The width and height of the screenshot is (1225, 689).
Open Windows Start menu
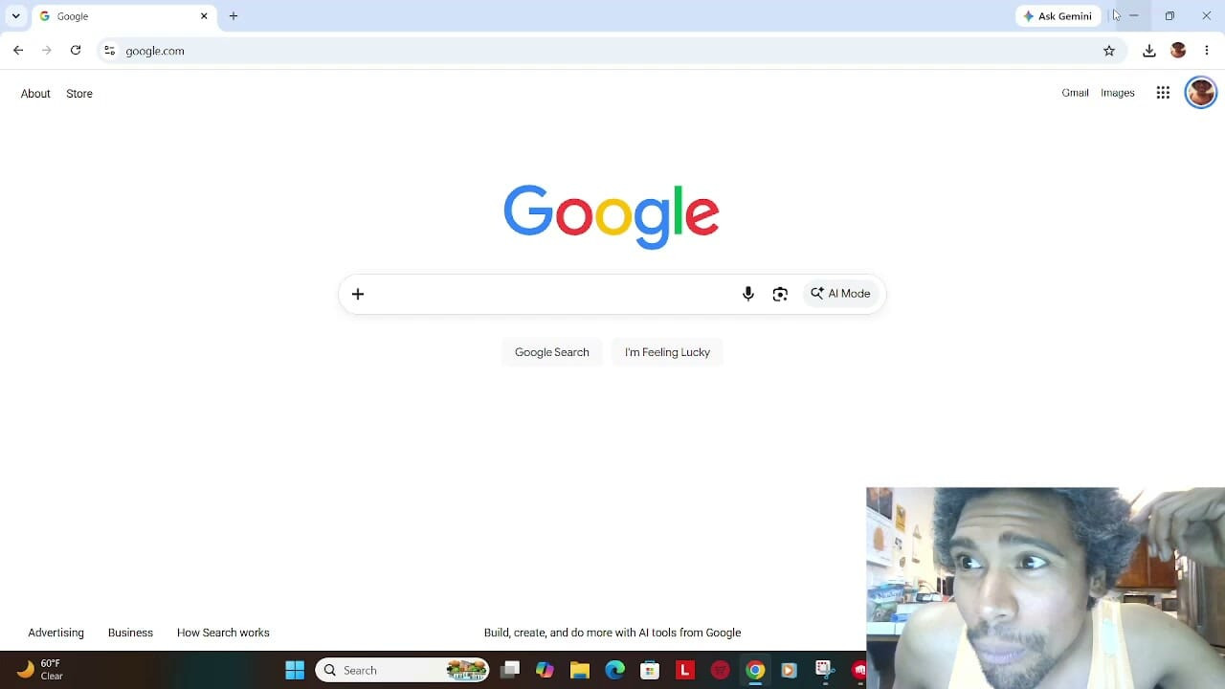295,670
